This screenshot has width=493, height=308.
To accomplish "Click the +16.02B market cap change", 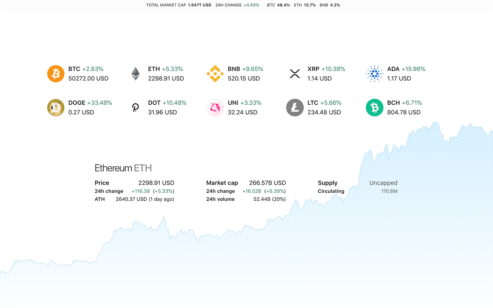I will 252,191.
